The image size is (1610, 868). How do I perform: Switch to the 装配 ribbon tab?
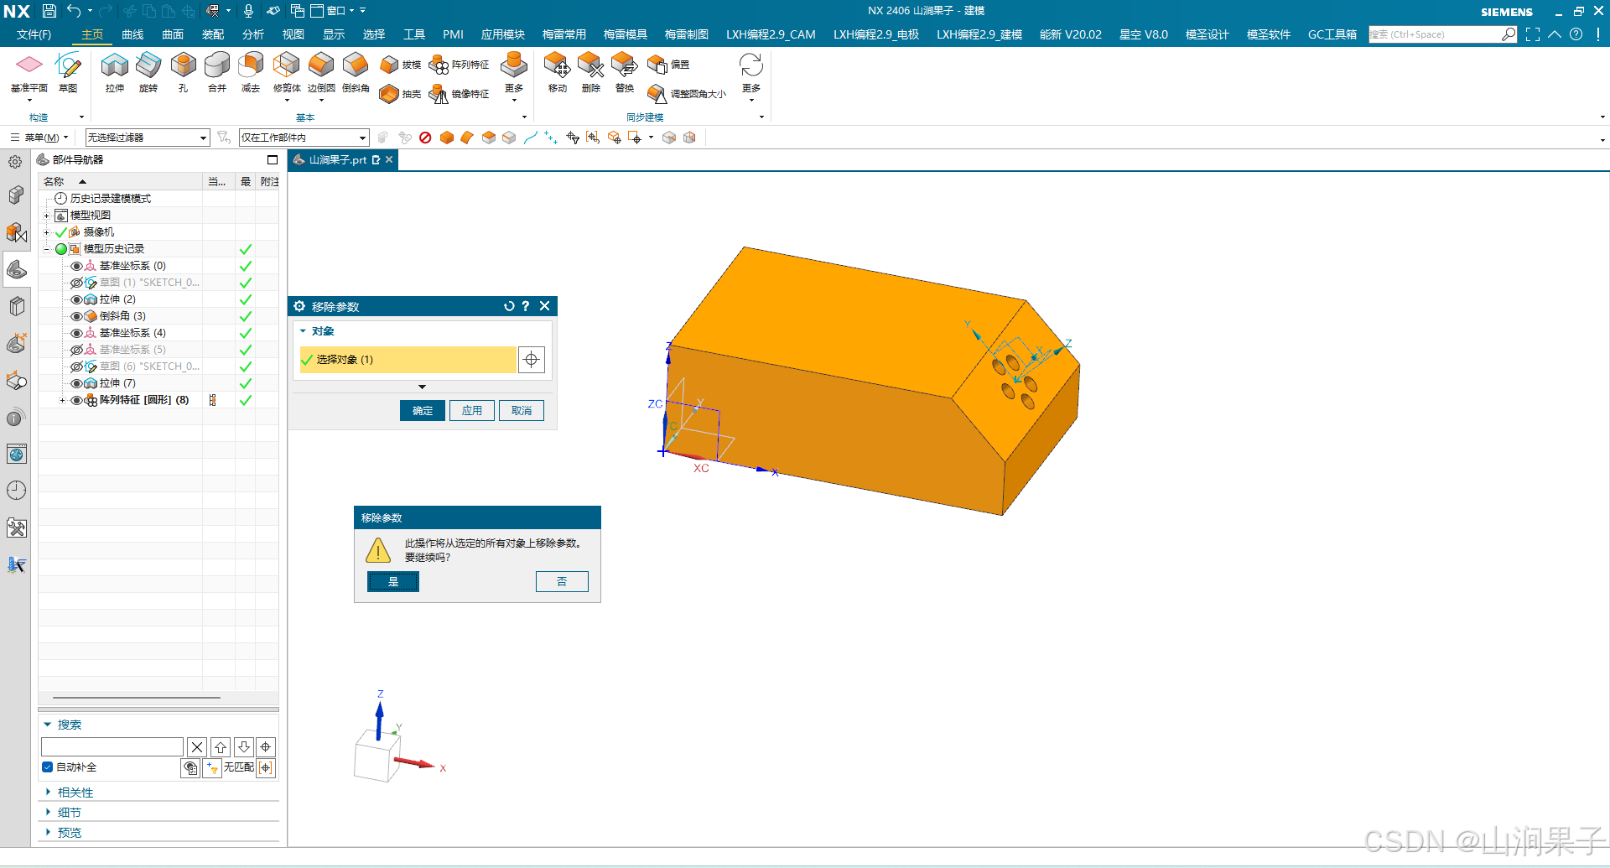click(x=213, y=34)
